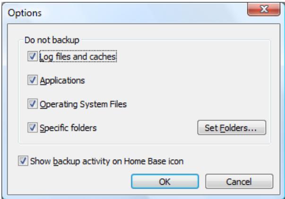Turn off the Show backup activity checkbox
The image size is (285, 199).
point(23,161)
